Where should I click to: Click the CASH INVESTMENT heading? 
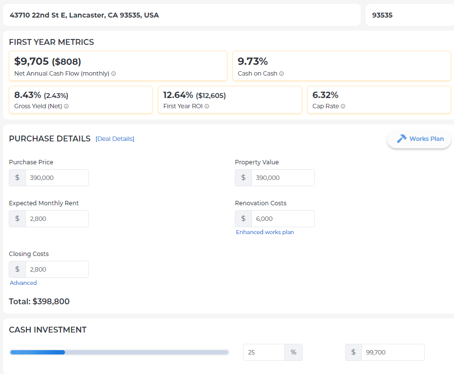48,330
